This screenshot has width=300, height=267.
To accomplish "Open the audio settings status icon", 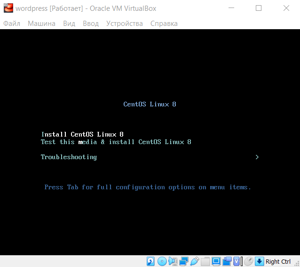I will pos(173,261).
